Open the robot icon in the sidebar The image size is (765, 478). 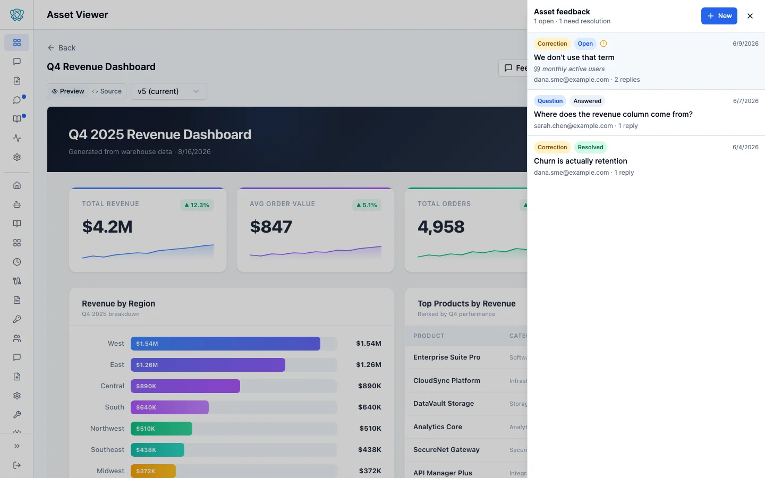[17, 204]
